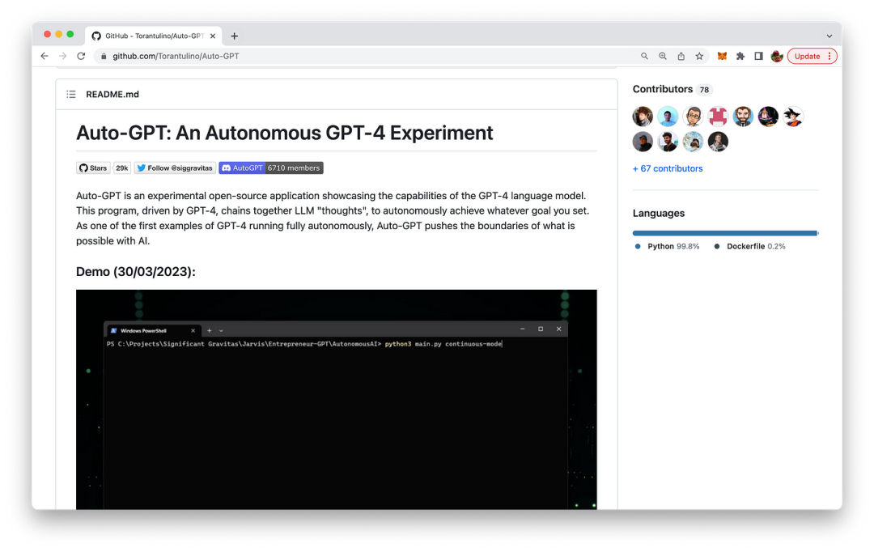Screen dimensions: 874x552
Task: Open the second contributor avatar with cyan background
Action: click(668, 117)
